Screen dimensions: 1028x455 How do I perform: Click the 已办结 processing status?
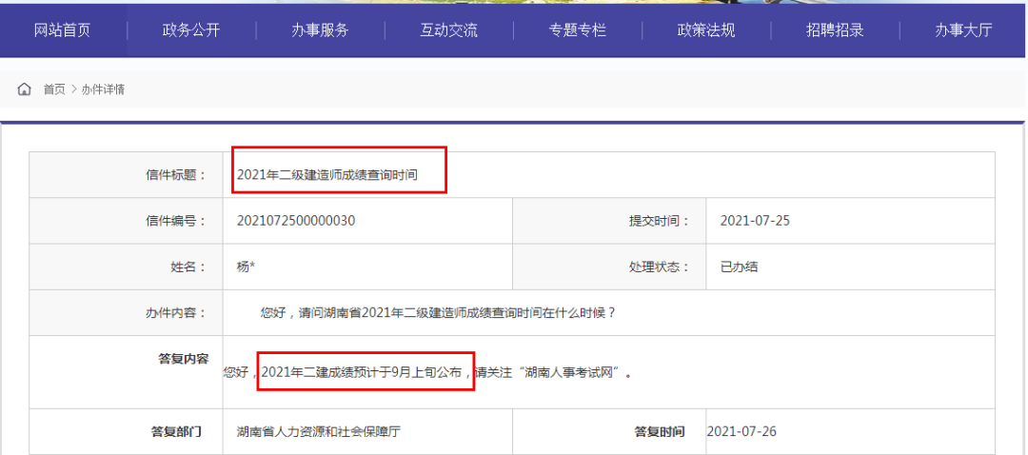coord(740,267)
